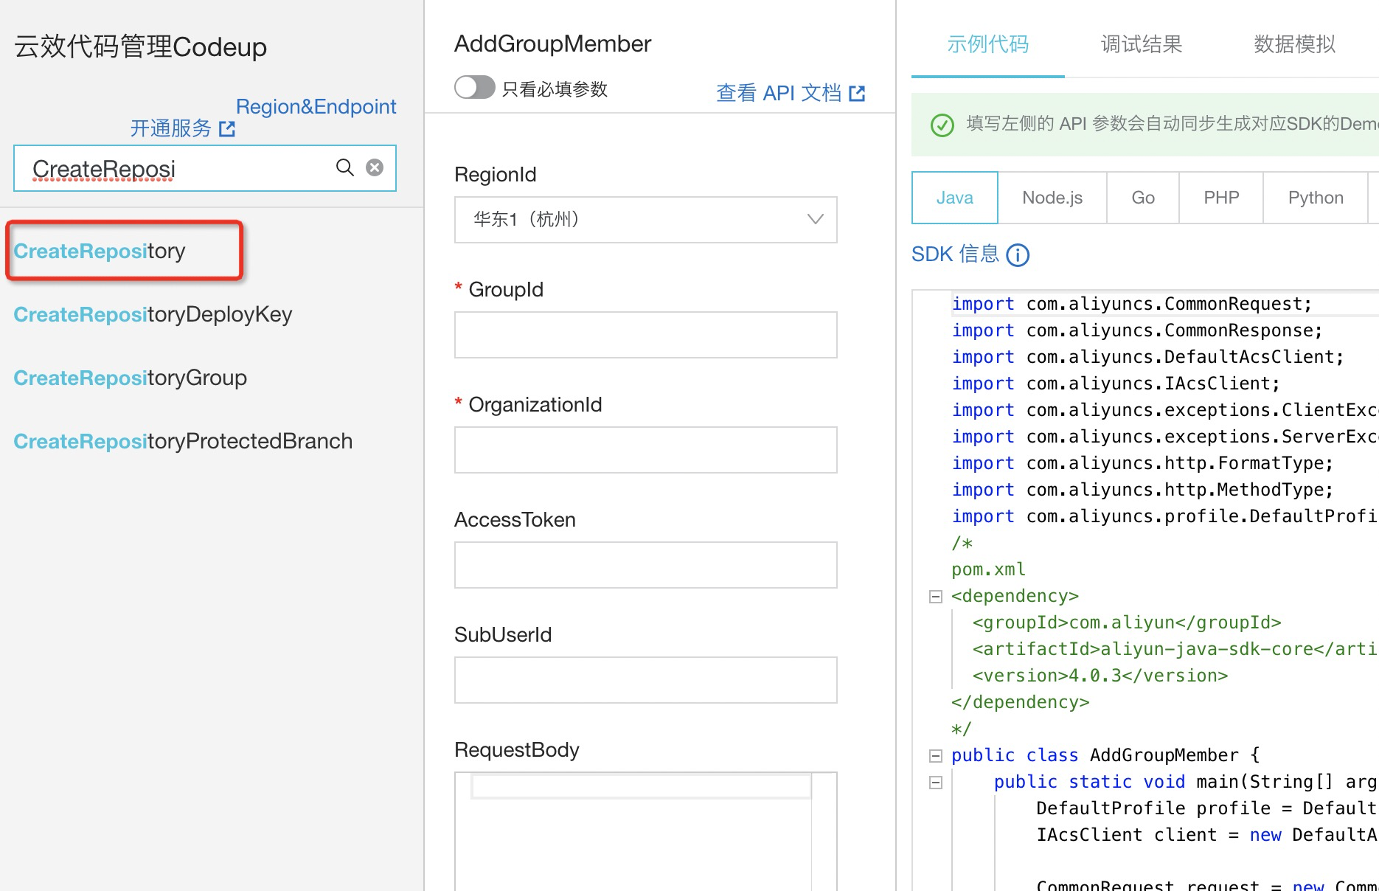This screenshot has width=1379, height=891.
Task: Collapse the public class AddGroupMember block
Action: click(936, 756)
